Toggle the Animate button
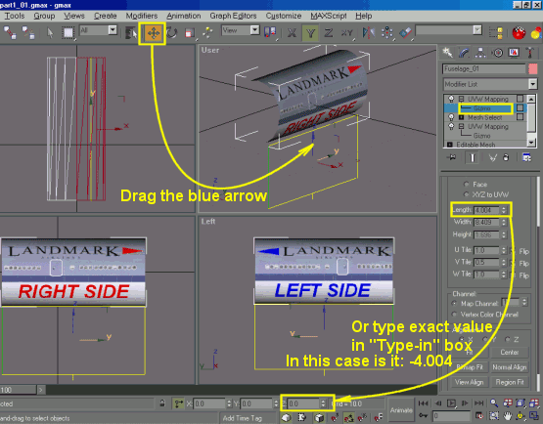The height and width of the screenshot is (424, 543). pos(401,410)
